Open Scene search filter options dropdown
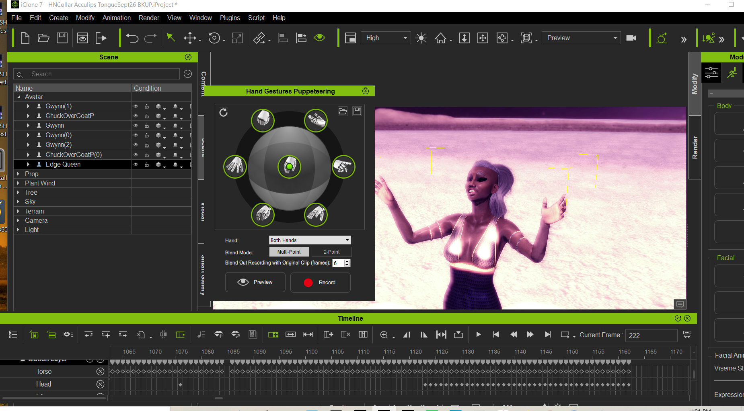 (188, 74)
